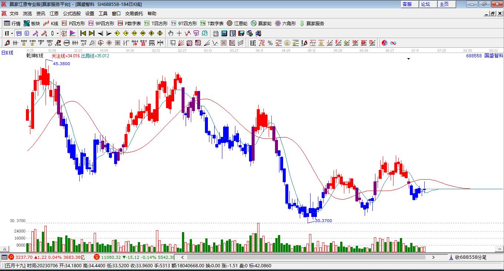Jump to first bar with the skip-start icon

click(83, 33)
